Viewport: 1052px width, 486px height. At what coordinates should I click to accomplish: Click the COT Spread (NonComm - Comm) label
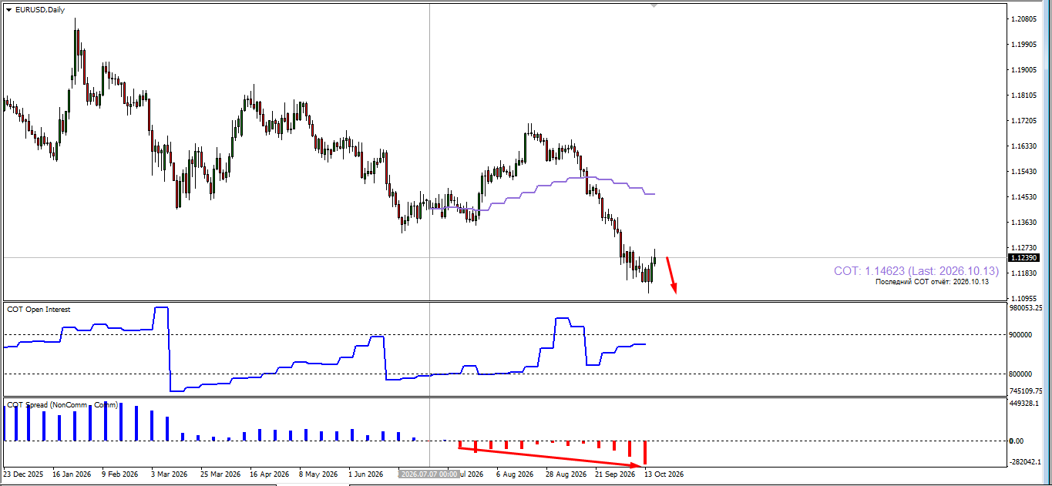pyautogui.click(x=62, y=404)
